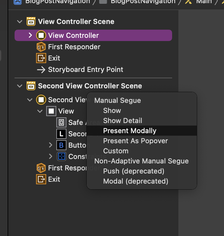The width and height of the screenshot is (224, 236).
Task: Select the First Responder cube icon in first scene
Action: click(41, 47)
